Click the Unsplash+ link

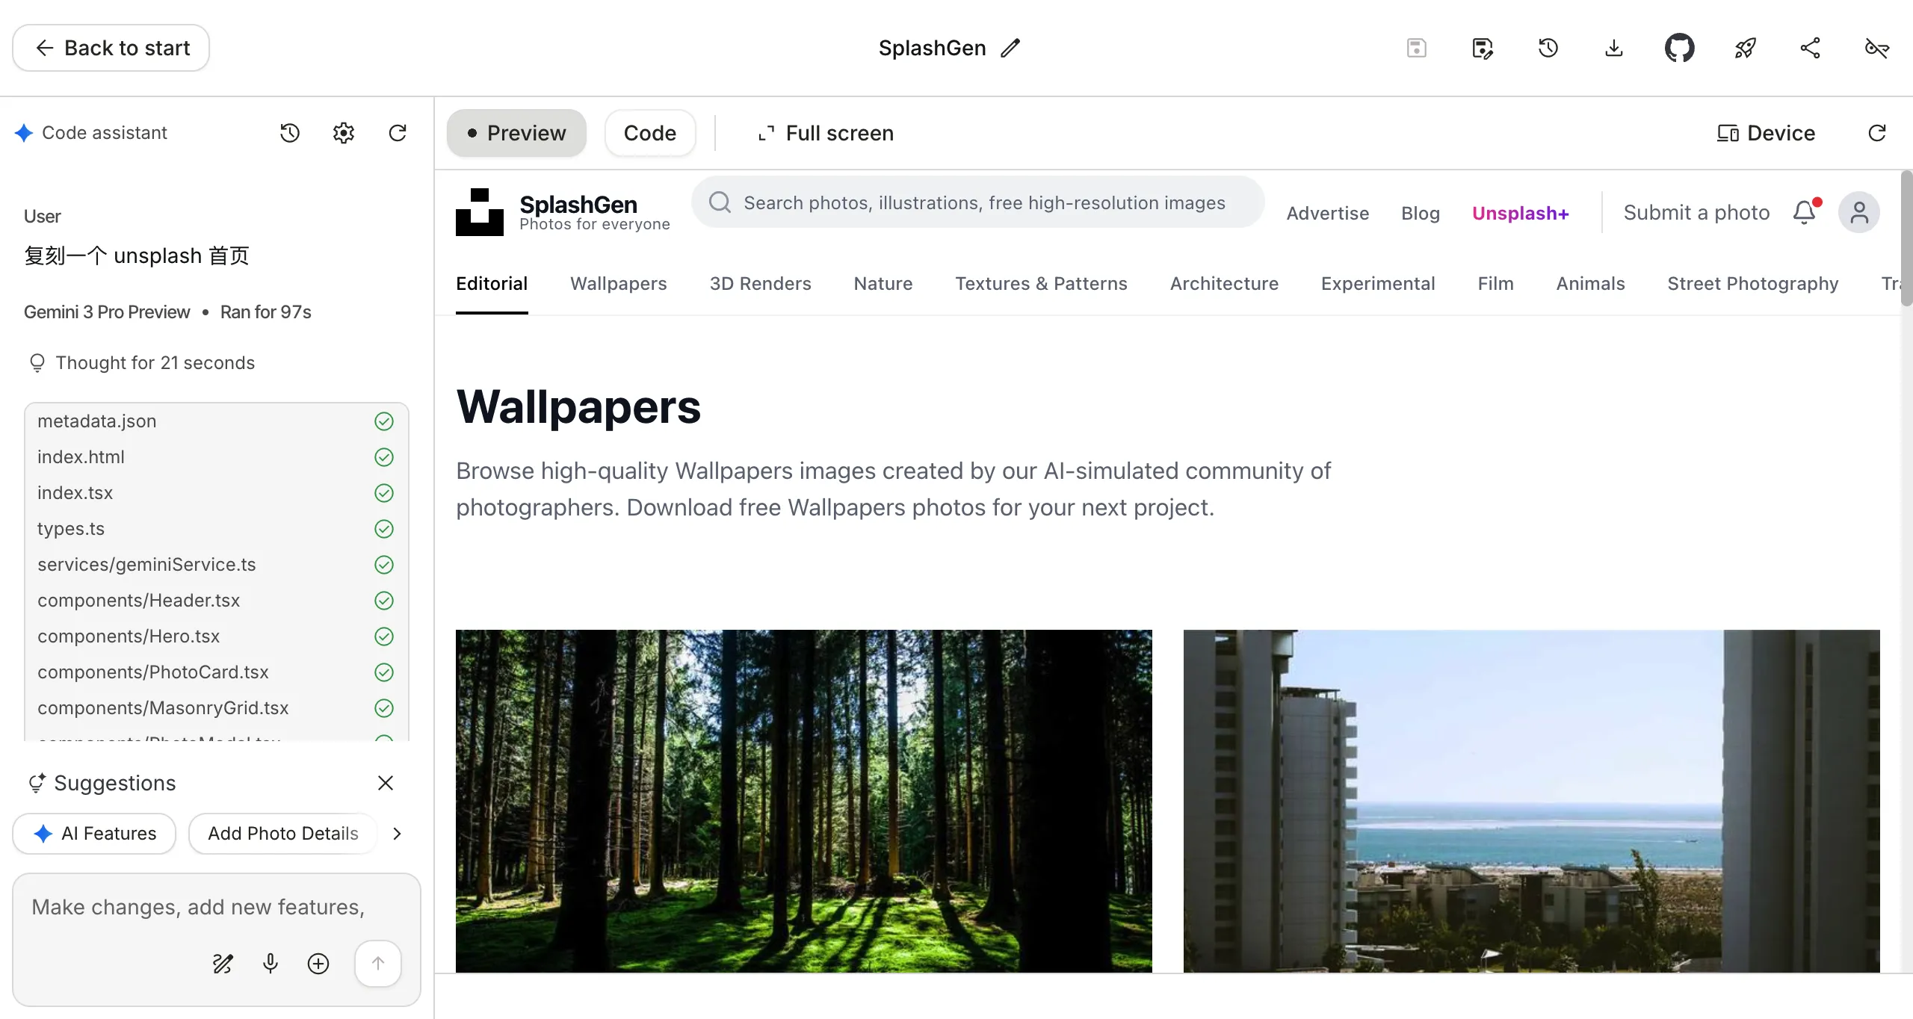point(1520,213)
